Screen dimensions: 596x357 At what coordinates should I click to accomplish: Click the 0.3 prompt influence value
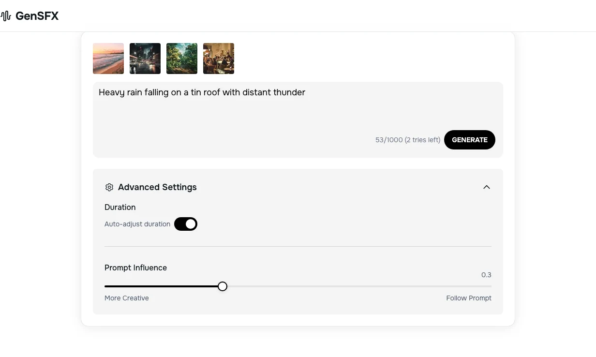pyautogui.click(x=486, y=275)
